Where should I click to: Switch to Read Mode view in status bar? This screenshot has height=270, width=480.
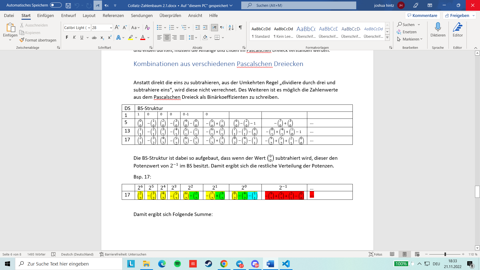[x=392, y=254]
